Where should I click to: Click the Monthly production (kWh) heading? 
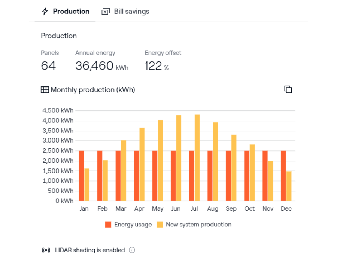click(93, 90)
